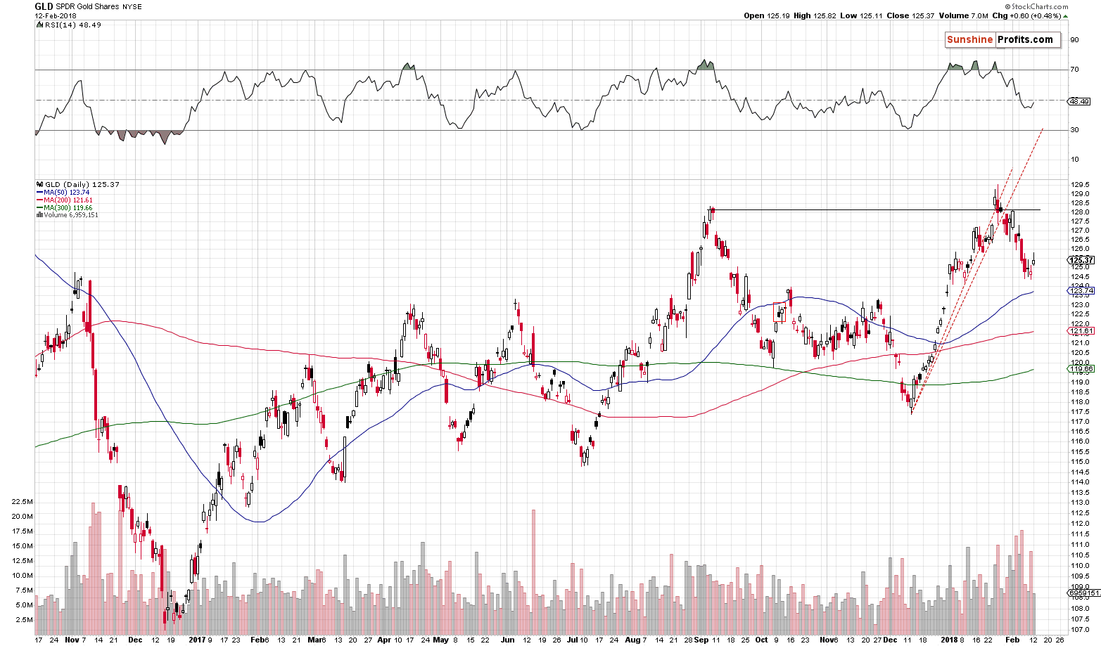Click the 125.37 current price tag on right axis
1101x646 pixels.
pyautogui.click(x=1082, y=260)
